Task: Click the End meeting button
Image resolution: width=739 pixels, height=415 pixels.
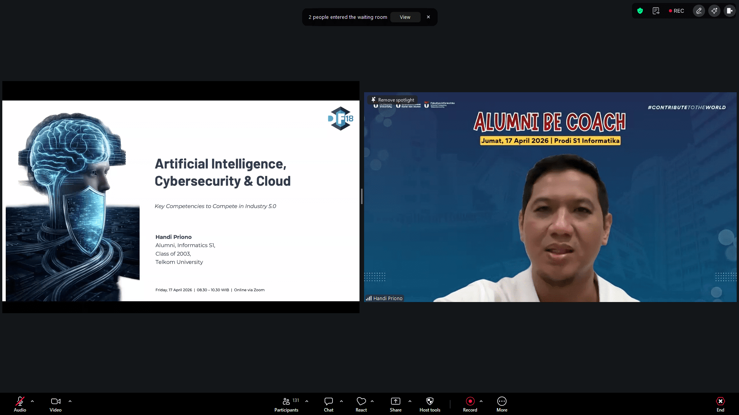Action: tap(720, 402)
